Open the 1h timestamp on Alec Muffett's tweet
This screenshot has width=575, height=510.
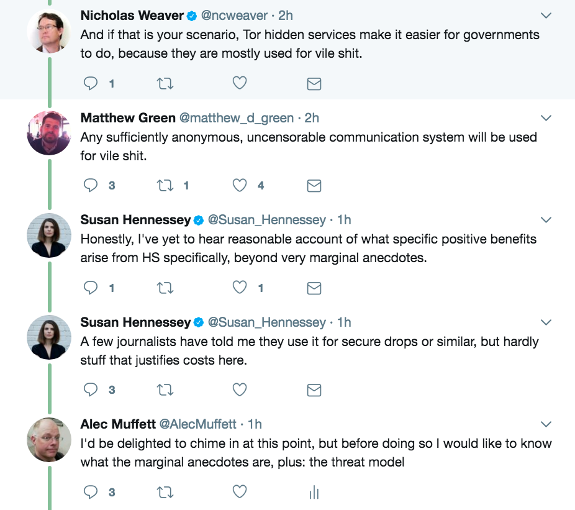(255, 424)
